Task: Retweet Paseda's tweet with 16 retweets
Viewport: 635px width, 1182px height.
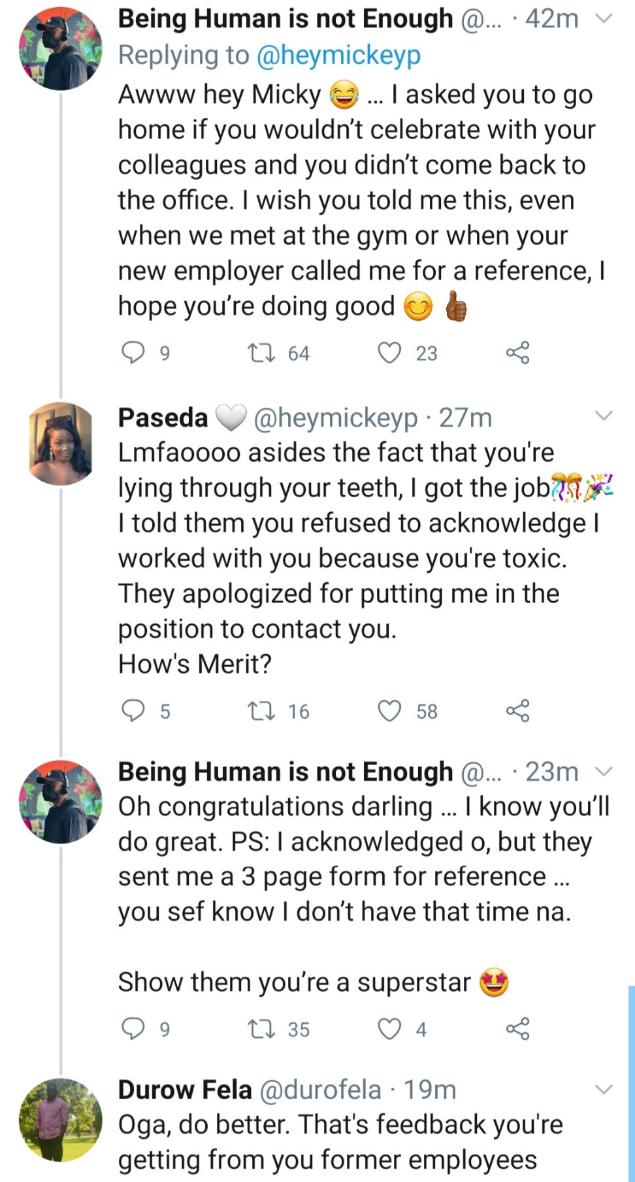Action: tap(262, 710)
